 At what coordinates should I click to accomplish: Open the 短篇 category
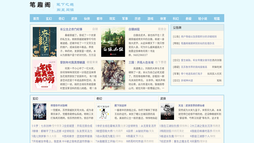(x=217, y=19)
